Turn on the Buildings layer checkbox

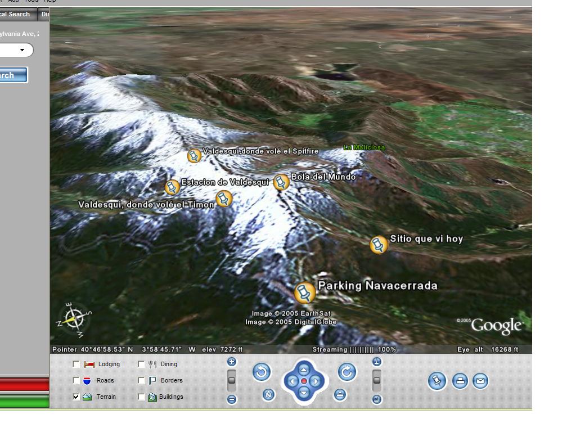click(141, 397)
